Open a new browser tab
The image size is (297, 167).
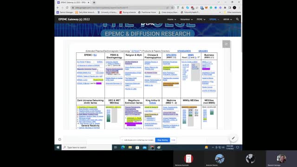coord(94,2)
